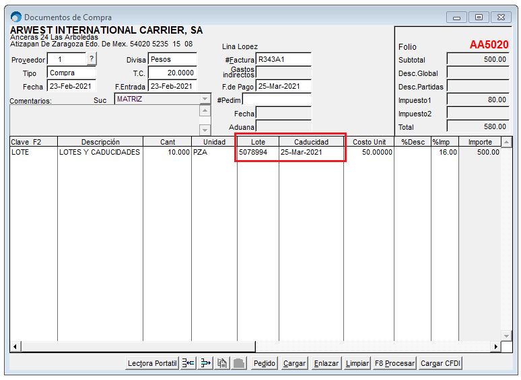Click the Aduana input field
The width and height of the screenshot is (521, 380).
coord(283,126)
